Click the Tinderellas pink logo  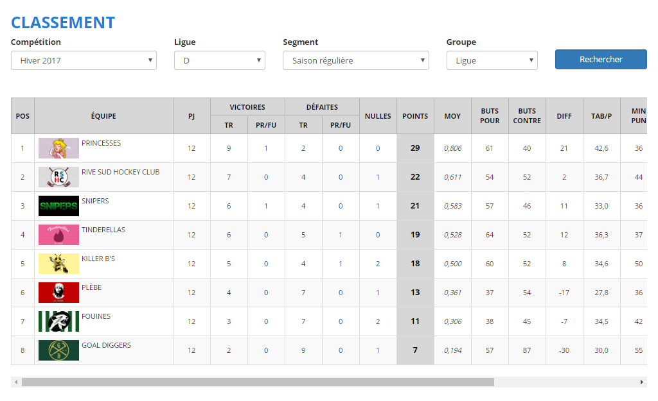click(x=58, y=235)
